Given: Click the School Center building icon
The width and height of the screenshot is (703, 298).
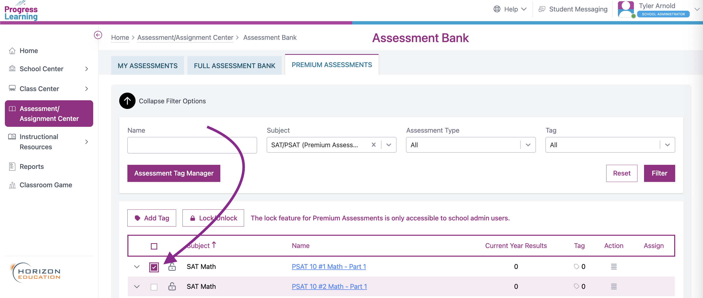Looking at the screenshot, I should point(12,69).
